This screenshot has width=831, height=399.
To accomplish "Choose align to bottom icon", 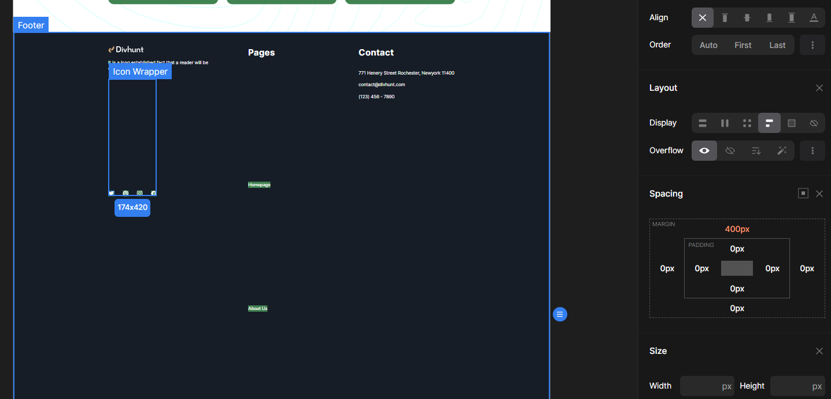I will (769, 17).
